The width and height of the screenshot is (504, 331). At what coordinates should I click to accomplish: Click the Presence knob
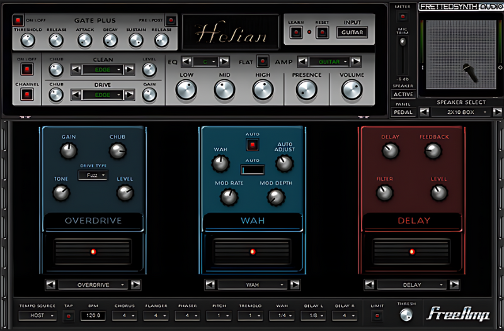tap(306, 90)
